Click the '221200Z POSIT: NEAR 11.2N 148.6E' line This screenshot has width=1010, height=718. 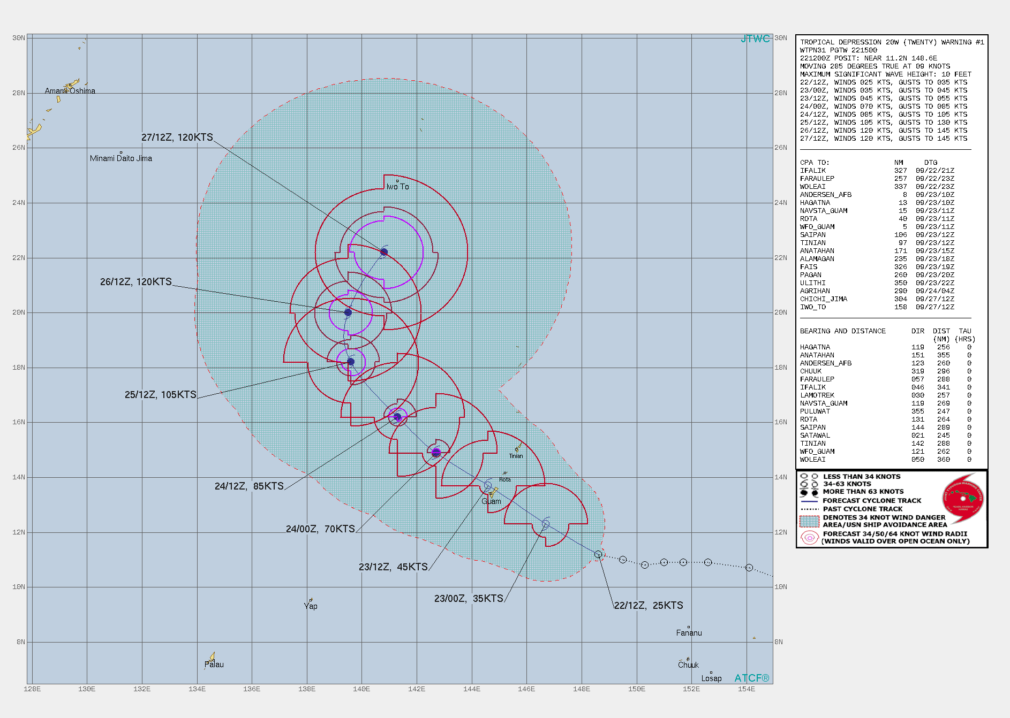869,58
